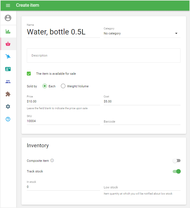This screenshot has width=190, height=208.
Task: Open Inventory management cart icon
Action: [x=8, y=57]
